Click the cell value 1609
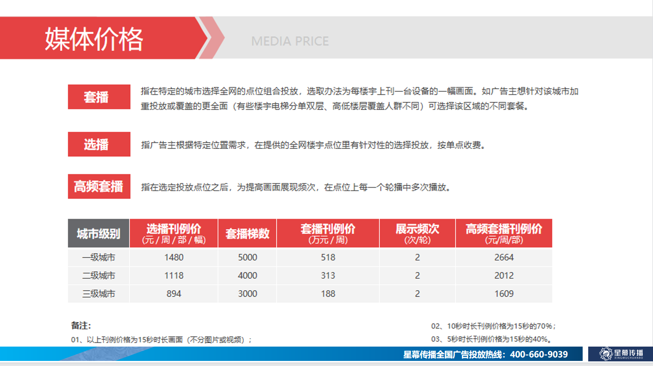653x366 pixels. 504,293
